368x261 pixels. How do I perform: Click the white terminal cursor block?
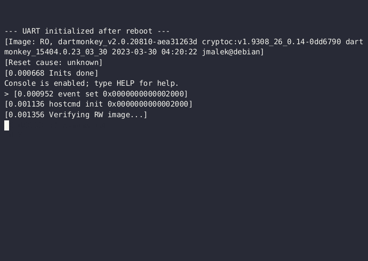click(6, 125)
